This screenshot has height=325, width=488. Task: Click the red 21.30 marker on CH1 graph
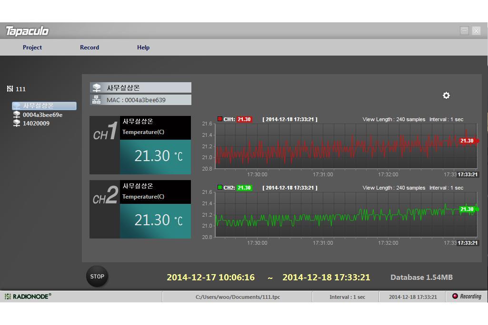click(x=468, y=141)
